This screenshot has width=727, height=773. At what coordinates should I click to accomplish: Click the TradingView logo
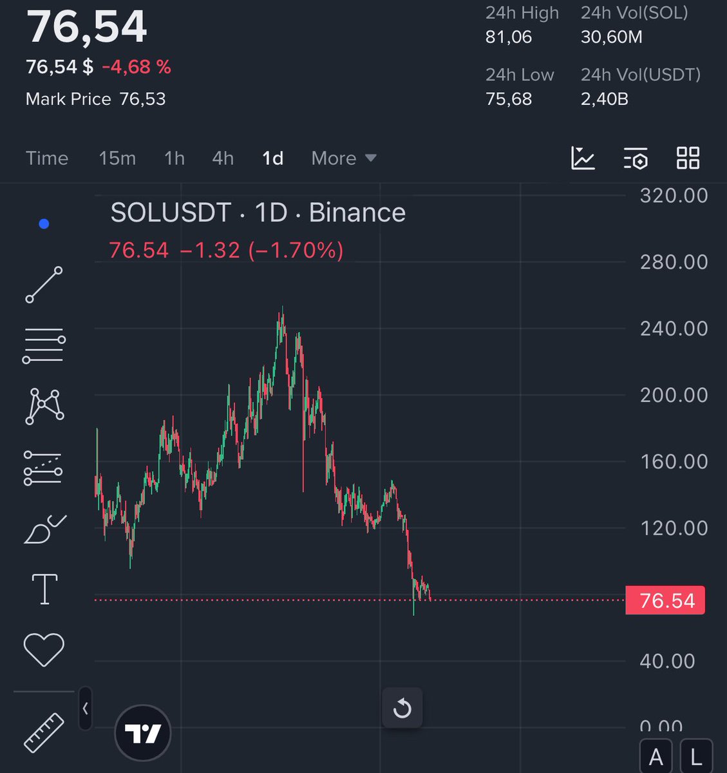(142, 733)
